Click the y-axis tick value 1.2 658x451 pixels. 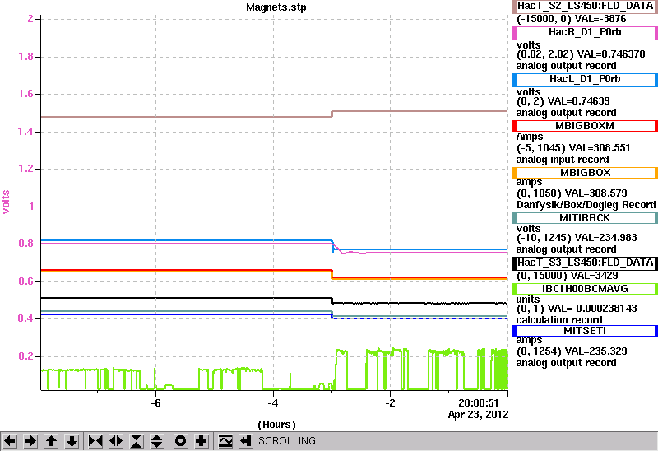(x=26, y=169)
